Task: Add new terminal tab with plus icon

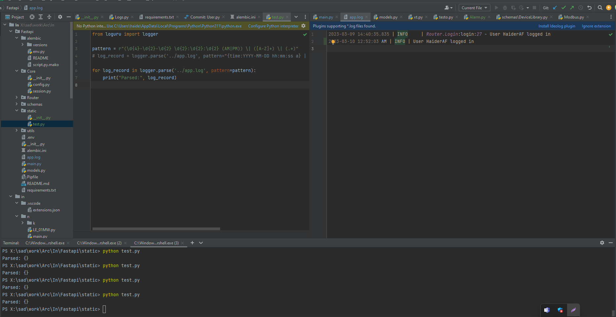Action: tap(192, 243)
